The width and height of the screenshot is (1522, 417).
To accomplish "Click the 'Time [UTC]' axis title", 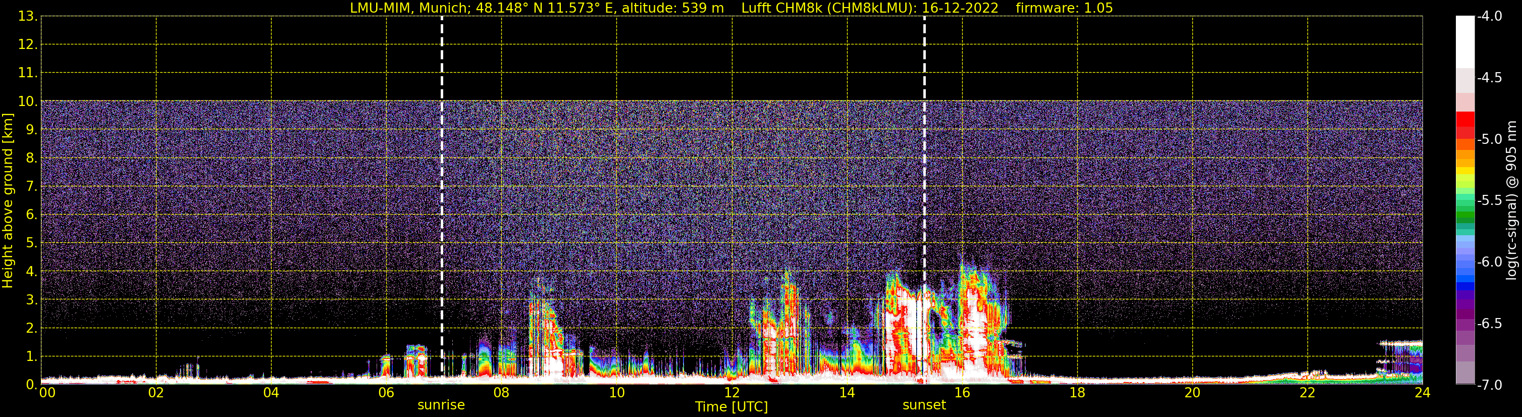I will pyautogui.click(x=731, y=407).
